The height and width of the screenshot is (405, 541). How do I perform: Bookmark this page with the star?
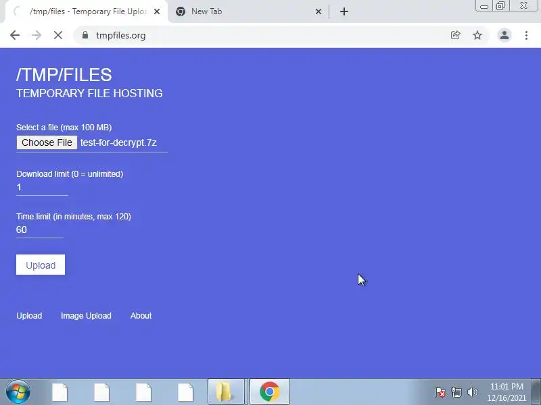pyautogui.click(x=477, y=35)
